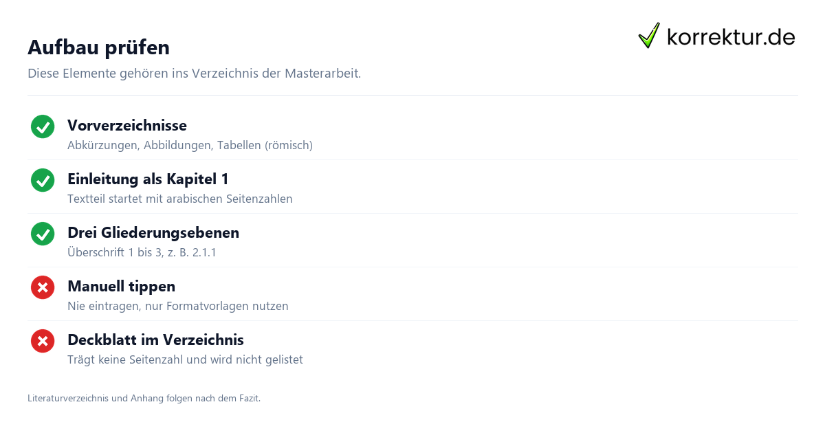The height and width of the screenshot is (433, 825).
Task: Click the text Trägt keine Seitenzahl und wird nicht gelistet
Action: pos(185,359)
